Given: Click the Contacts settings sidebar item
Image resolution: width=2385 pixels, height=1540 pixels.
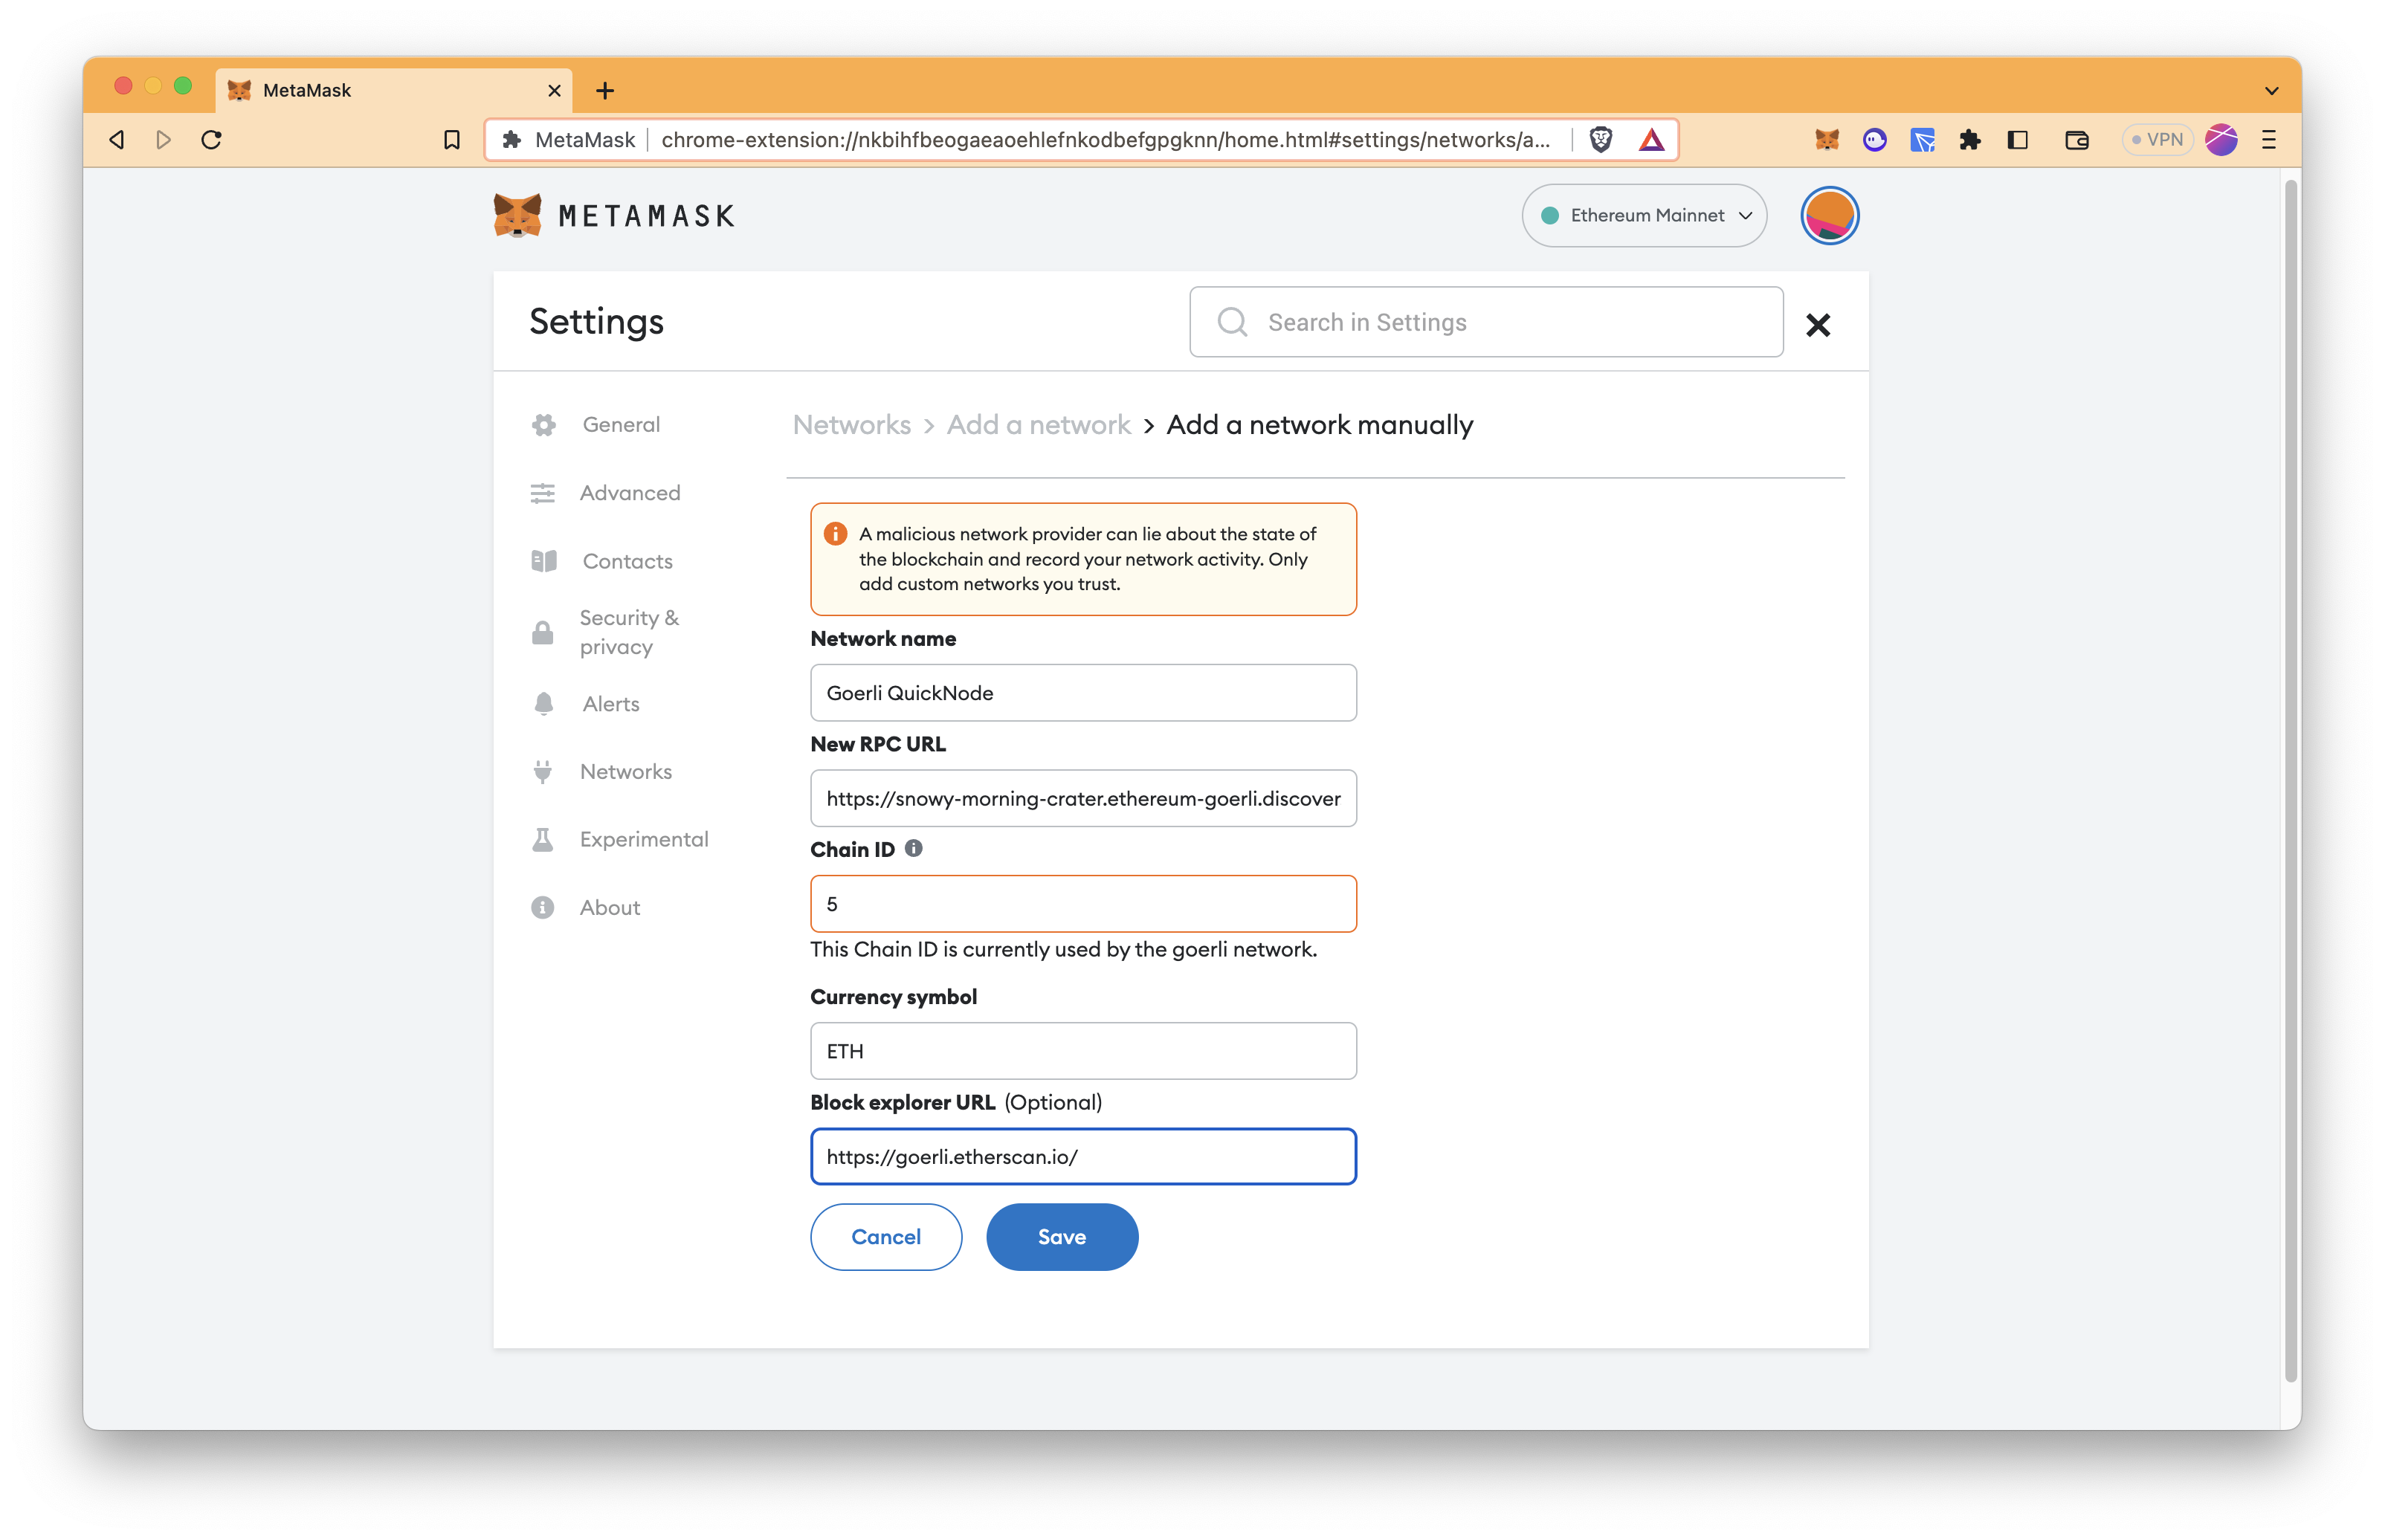Looking at the screenshot, I should pyautogui.click(x=627, y=560).
